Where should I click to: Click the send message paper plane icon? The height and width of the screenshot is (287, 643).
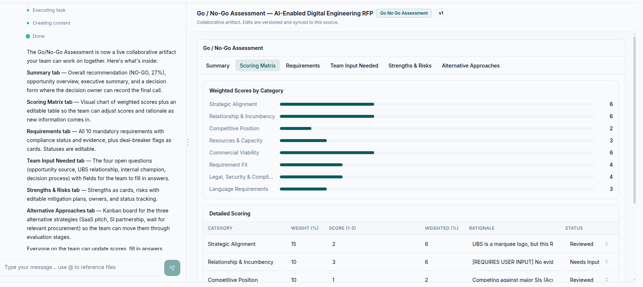(172, 268)
